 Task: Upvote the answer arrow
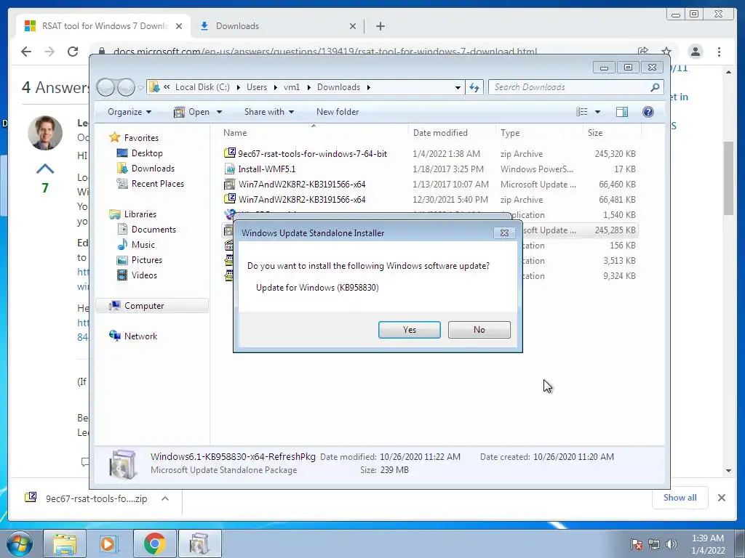pos(45,169)
